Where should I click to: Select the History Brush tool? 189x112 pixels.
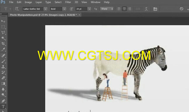[3, 72]
